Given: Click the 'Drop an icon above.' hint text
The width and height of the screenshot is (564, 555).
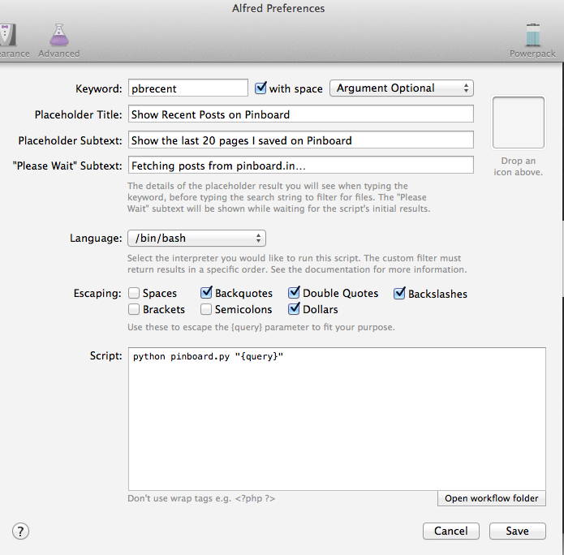Looking at the screenshot, I should point(518,166).
